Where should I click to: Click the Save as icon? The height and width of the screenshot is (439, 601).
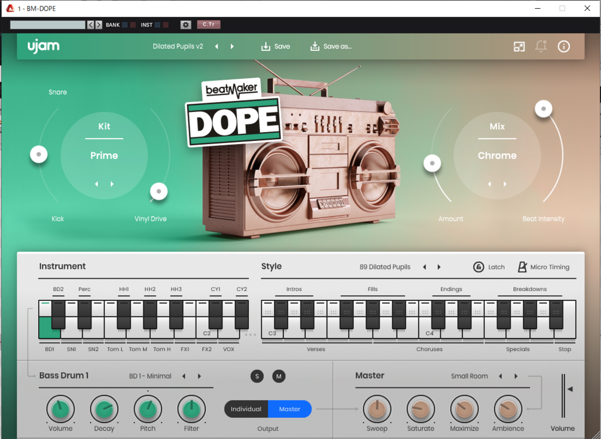tap(315, 46)
